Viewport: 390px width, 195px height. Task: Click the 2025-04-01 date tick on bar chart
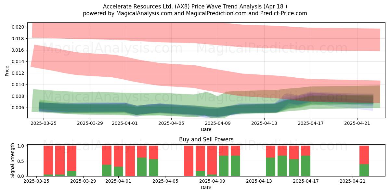pos(118,181)
